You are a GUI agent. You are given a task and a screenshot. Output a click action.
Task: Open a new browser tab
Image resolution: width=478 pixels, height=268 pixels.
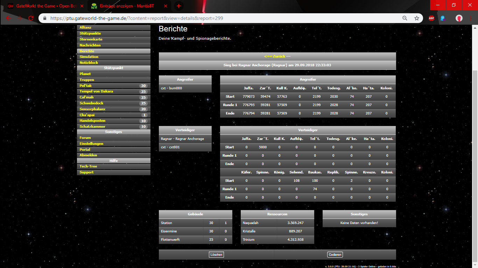click(178, 6)
